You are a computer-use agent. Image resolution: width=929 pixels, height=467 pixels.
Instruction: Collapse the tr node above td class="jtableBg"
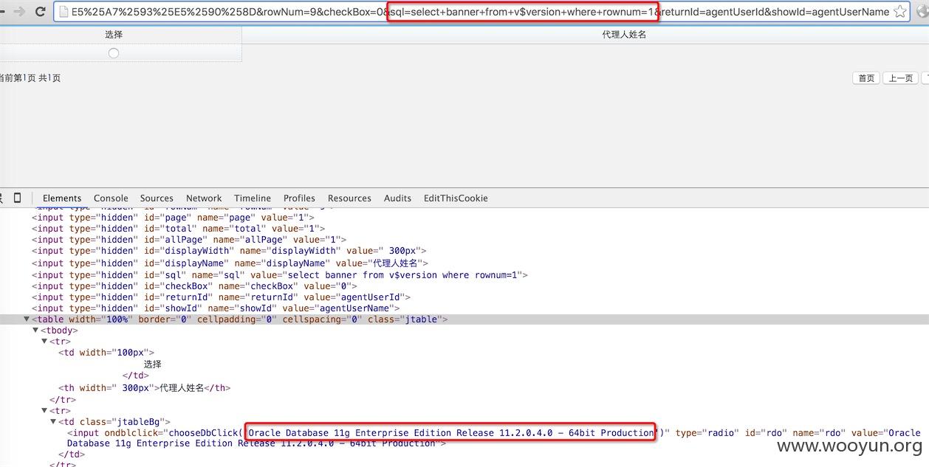[x=44, y=410]
